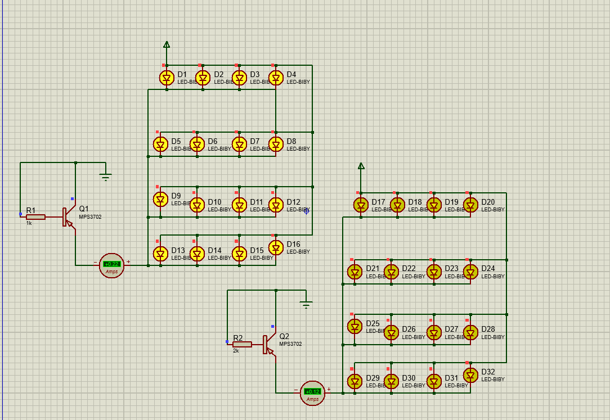Click on LED D10 symbol
Viewport: 610px width, 420px height.
[197, 205]
